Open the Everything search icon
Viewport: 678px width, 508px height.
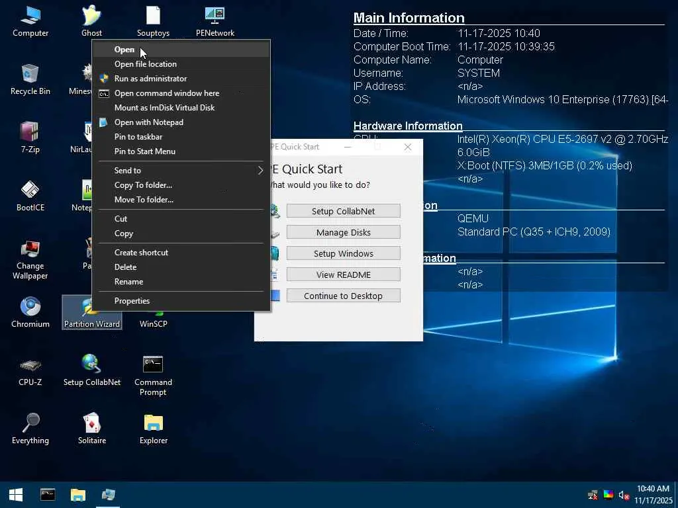pyautogui.click(x=30, y=424)
